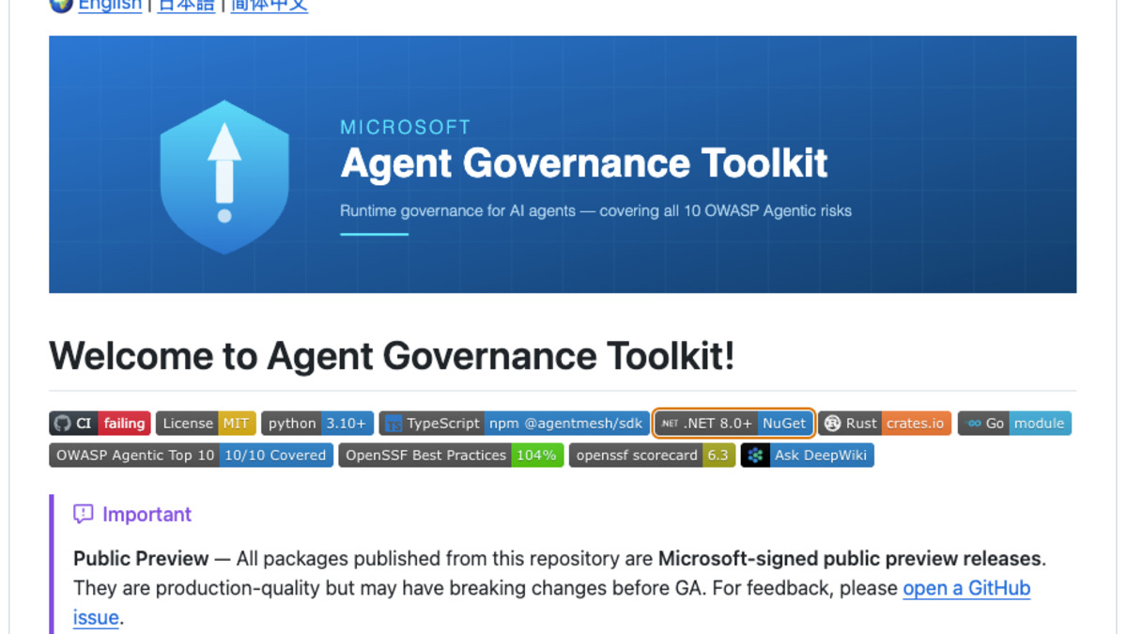Click the globe icon beside the English link
The image size is (1127, 634).
pyautogui.click(x=59, y=5)
